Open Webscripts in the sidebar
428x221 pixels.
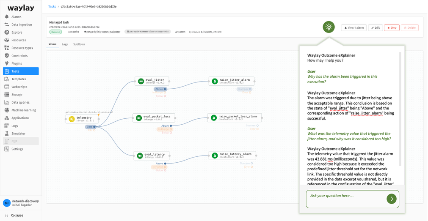[x=21, y=87]
